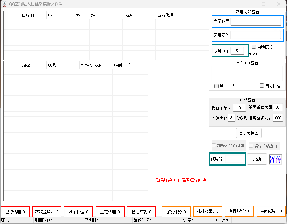Viewport: 287px width, 224px height.
Task: Focus the 宽带密码 password field
Action: point(256,35)
